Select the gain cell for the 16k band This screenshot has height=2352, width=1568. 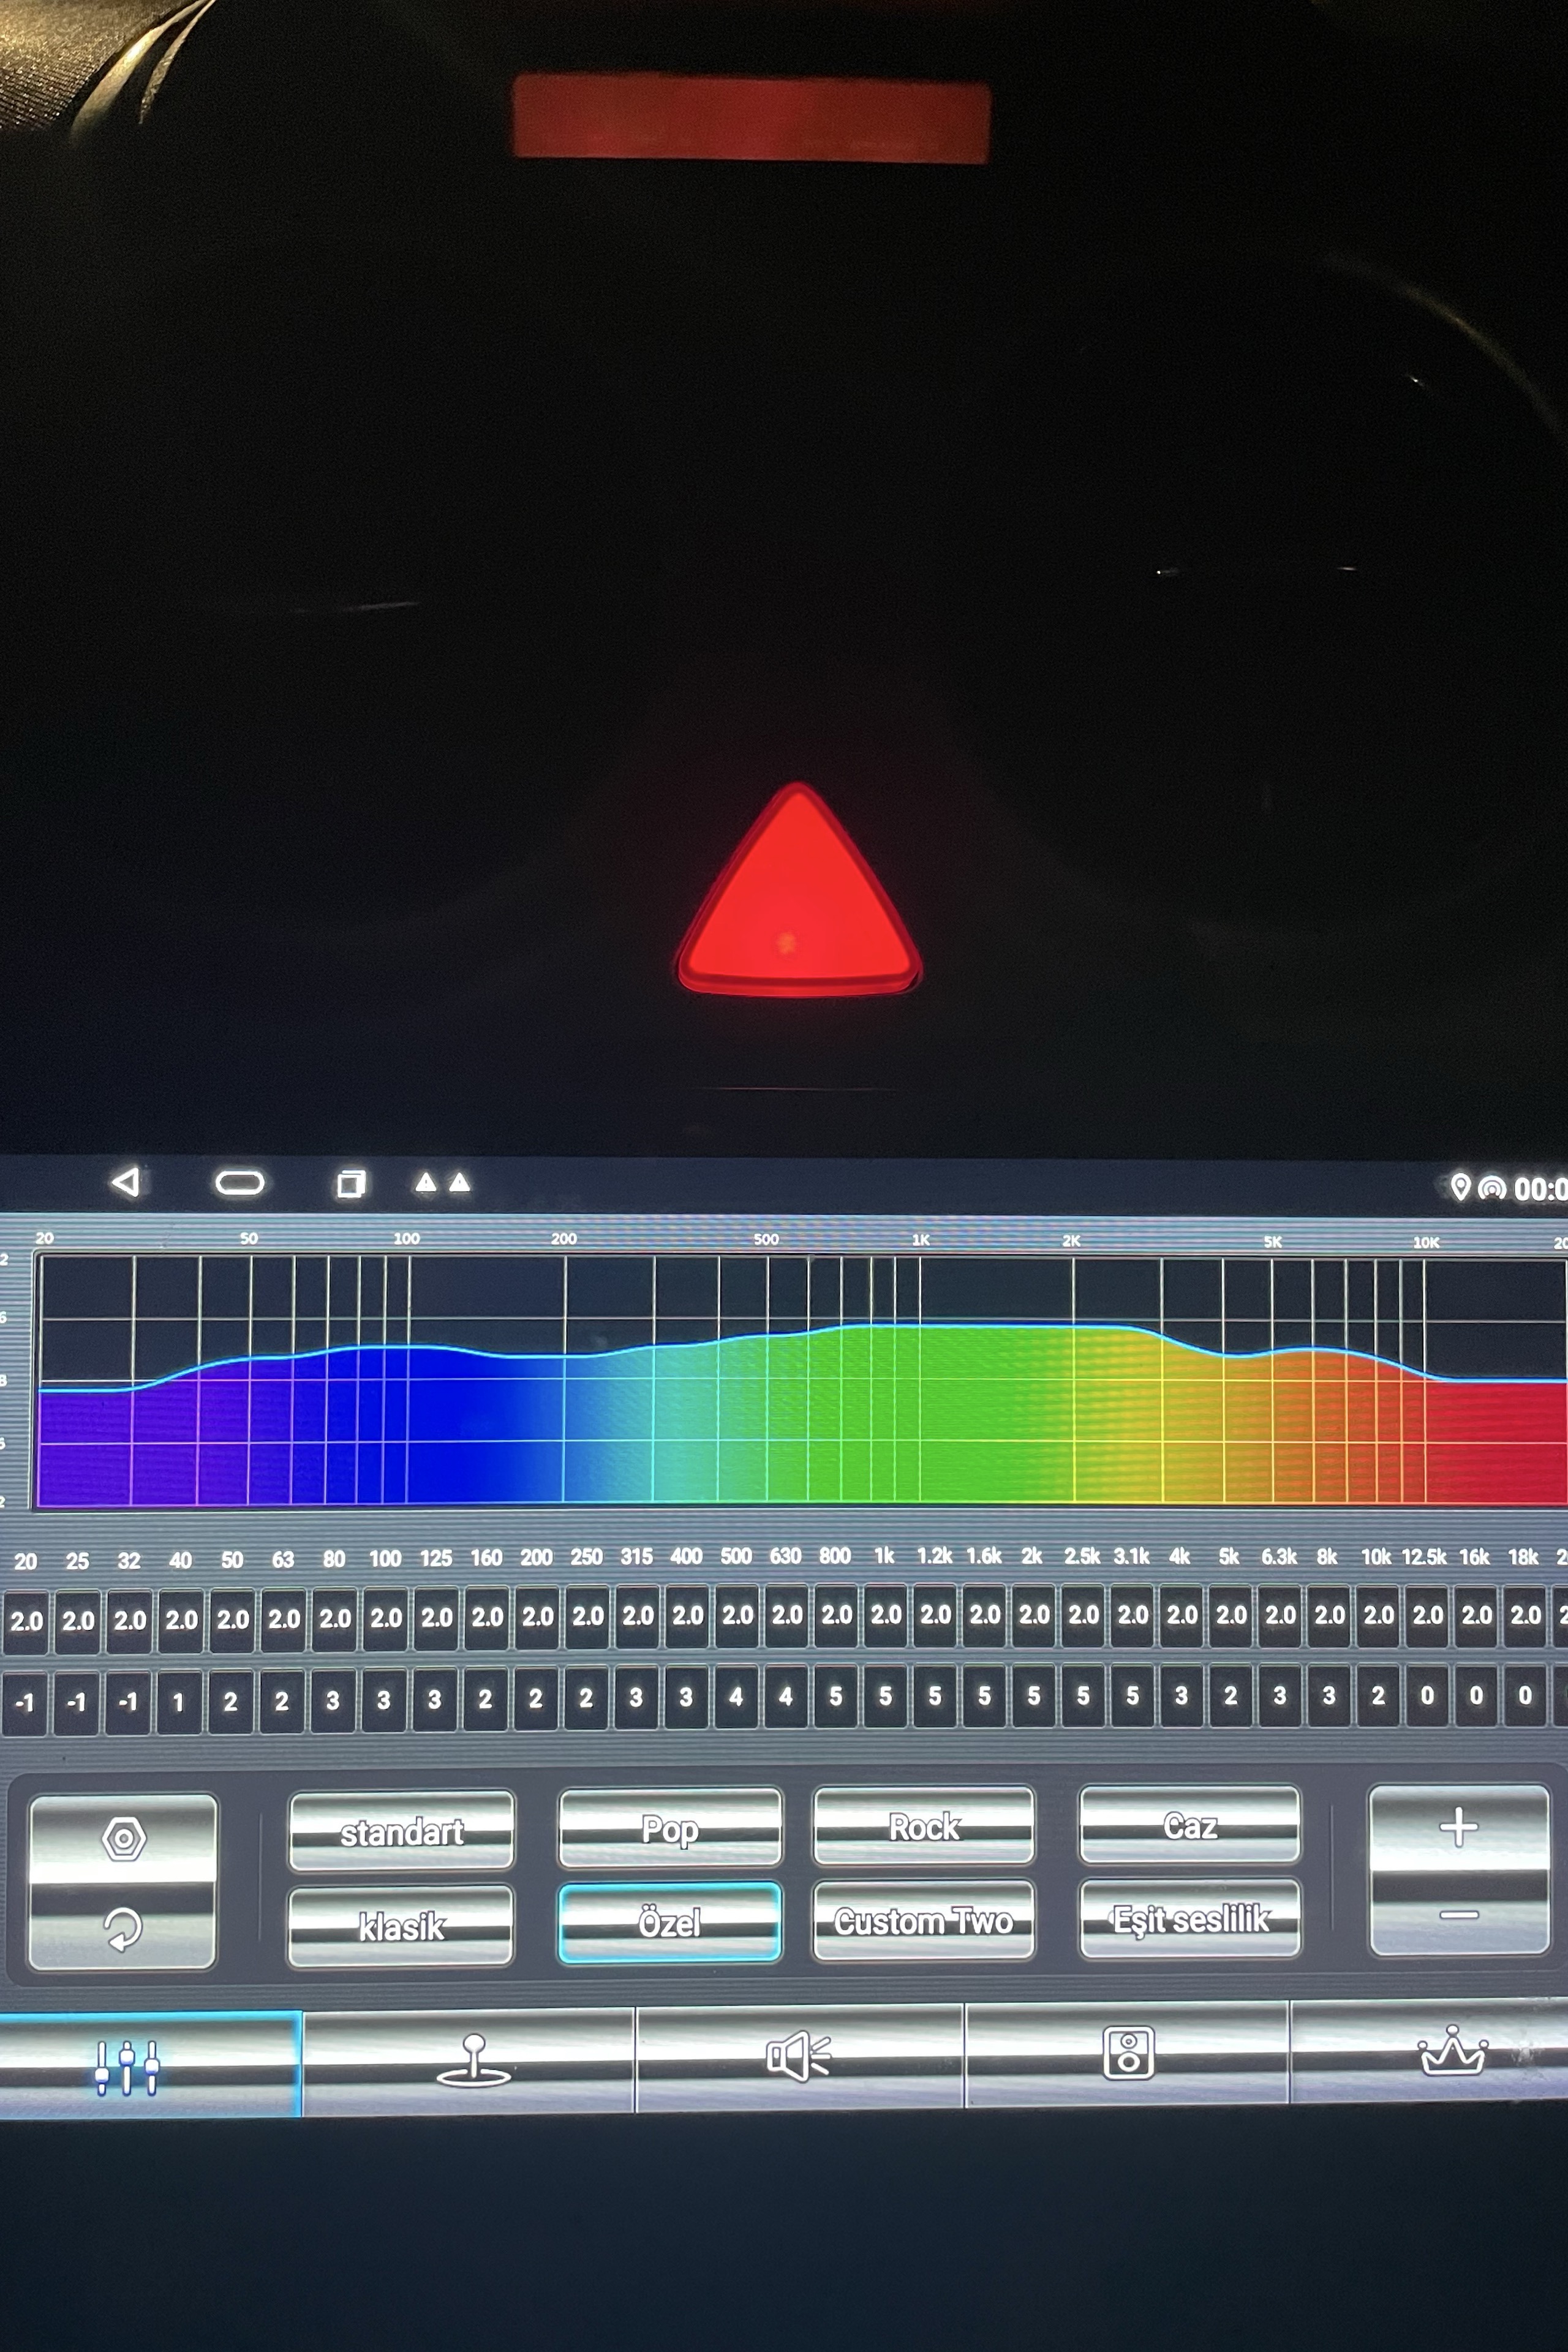(x=1476, y=1695)
